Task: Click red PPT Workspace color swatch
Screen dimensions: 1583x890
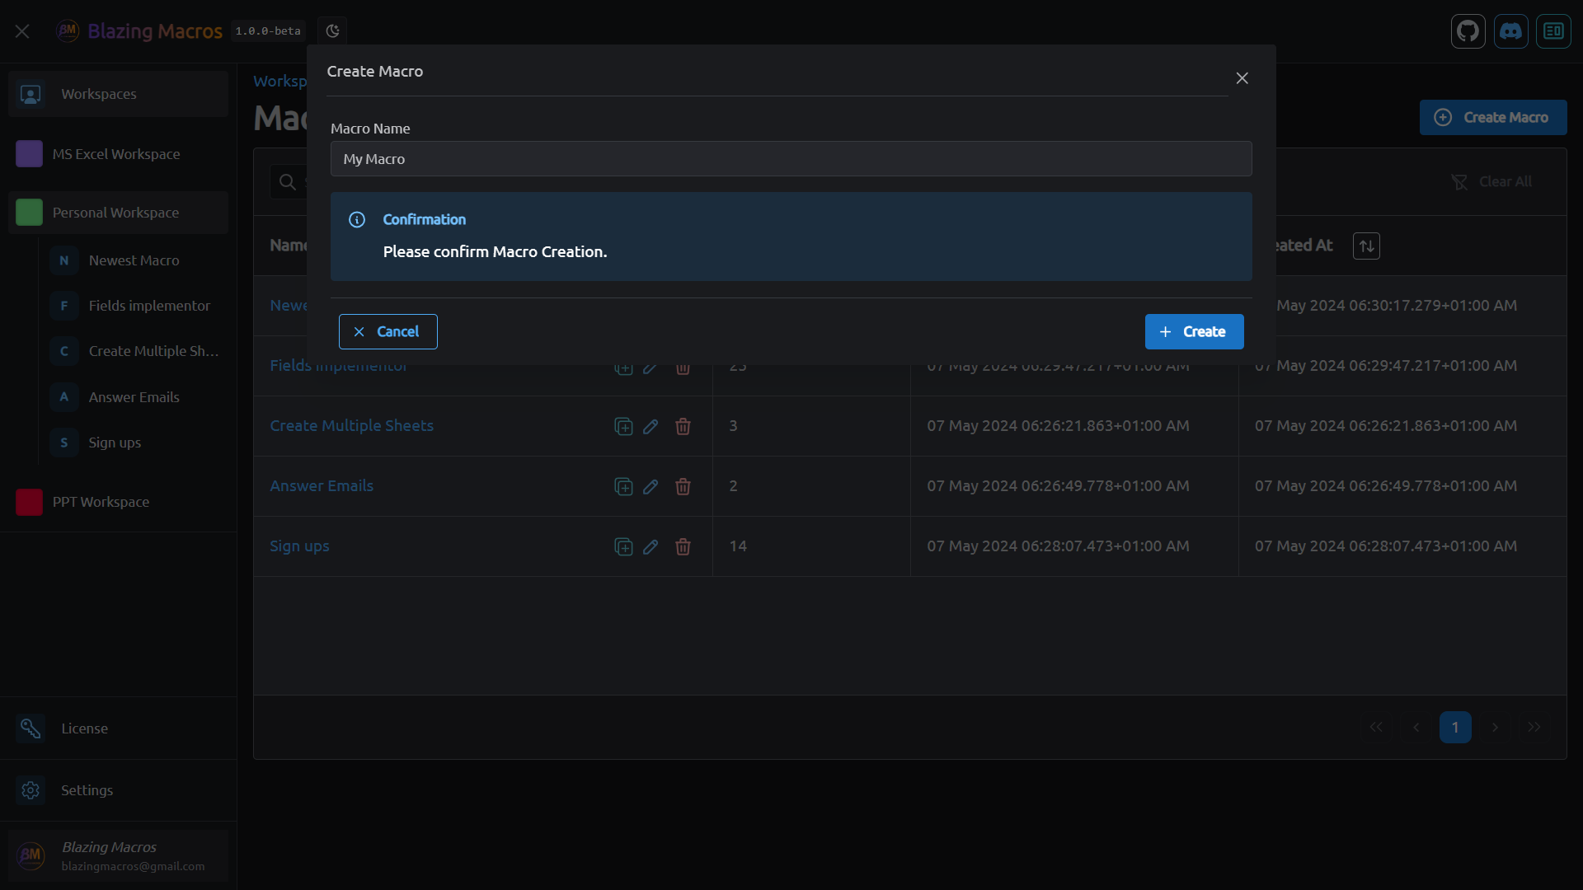Action: (x=30, y=502)
